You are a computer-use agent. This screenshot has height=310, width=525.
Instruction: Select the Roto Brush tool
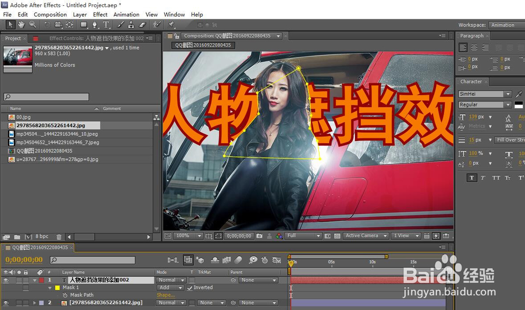tap(156, 25)
